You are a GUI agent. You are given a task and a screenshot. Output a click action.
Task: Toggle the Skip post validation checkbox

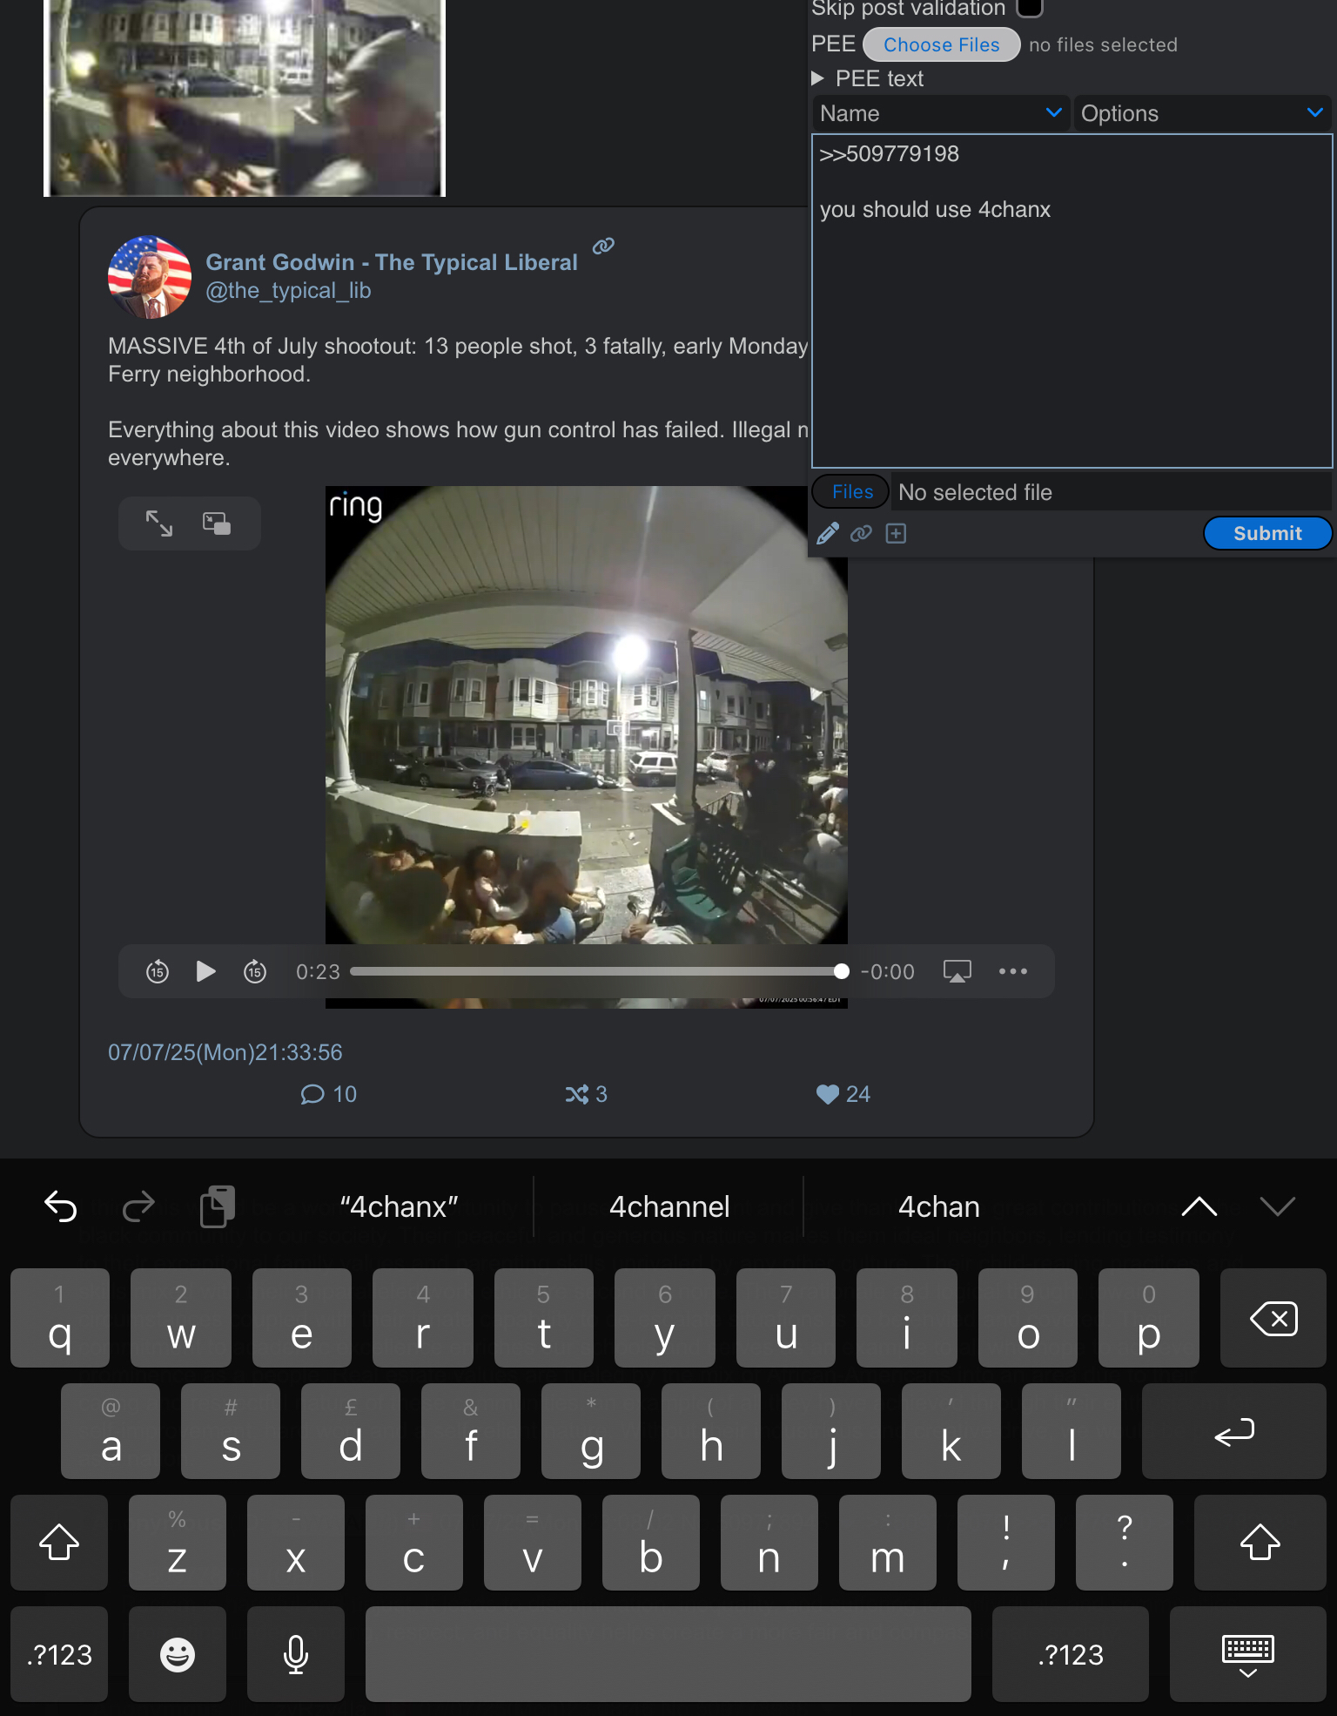click(x=1030, y=8)
